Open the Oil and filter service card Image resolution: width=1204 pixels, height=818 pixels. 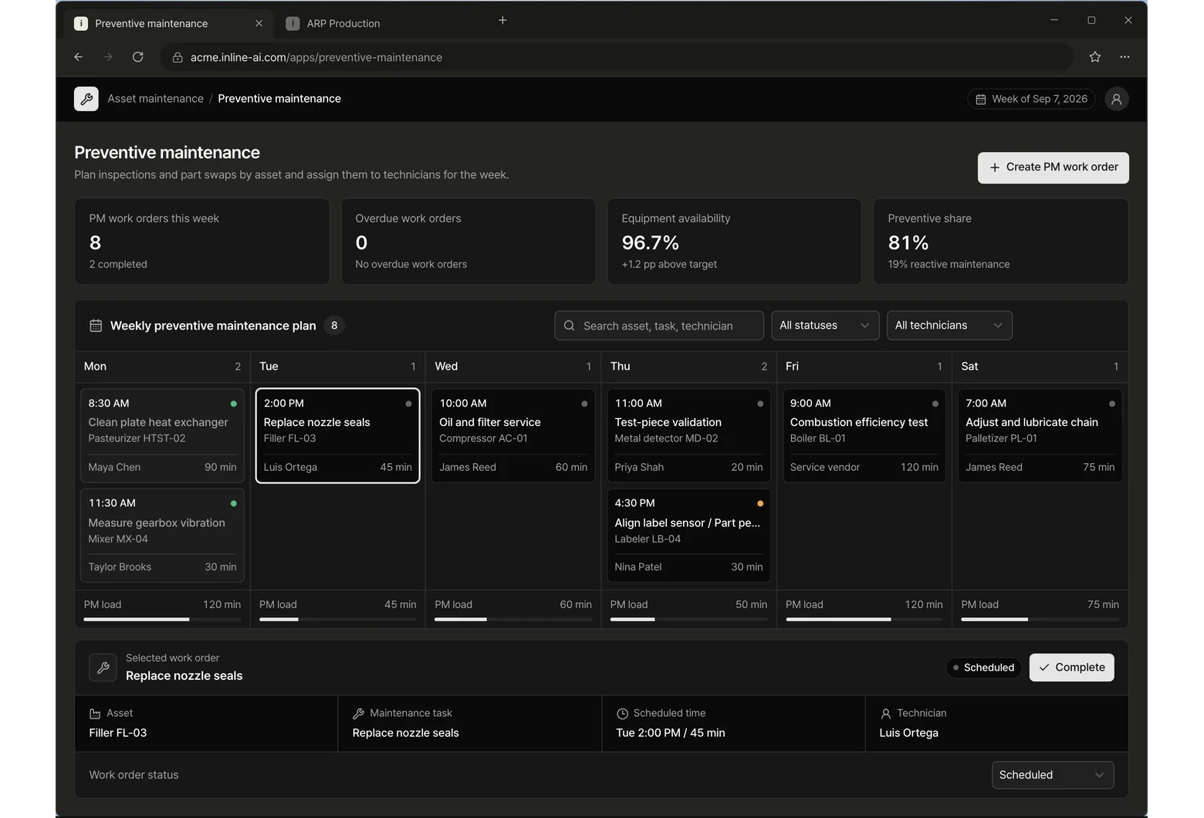(513, 435)
